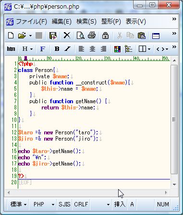
Task: Click SJIS encoding status entry
Action: point(64,204)
